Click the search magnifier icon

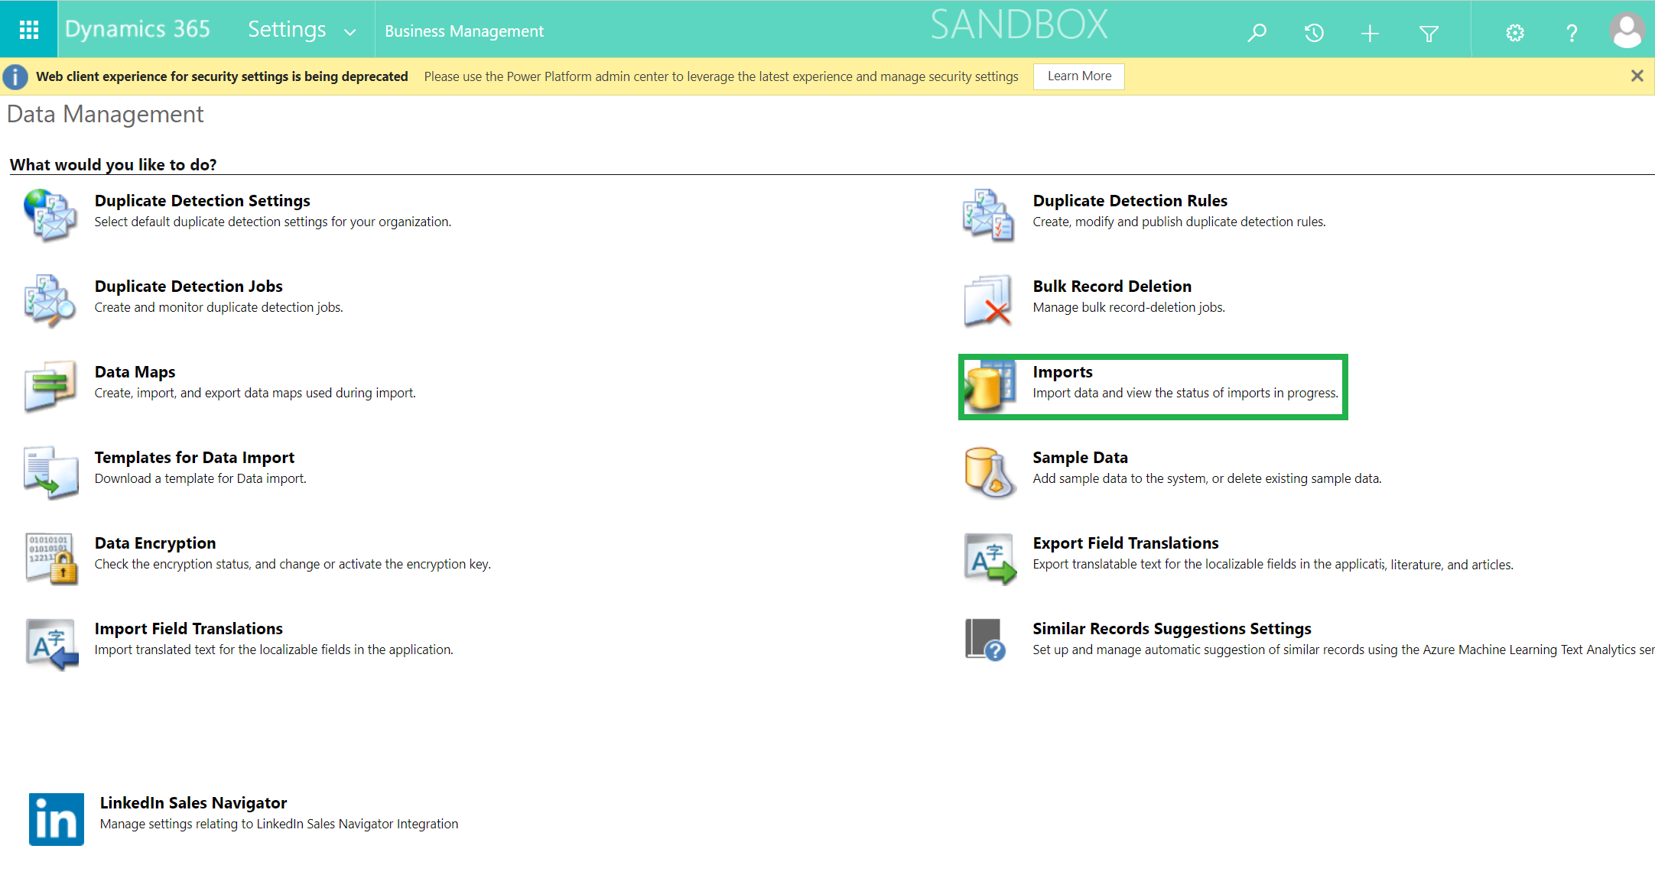(x=1257, y=32)
